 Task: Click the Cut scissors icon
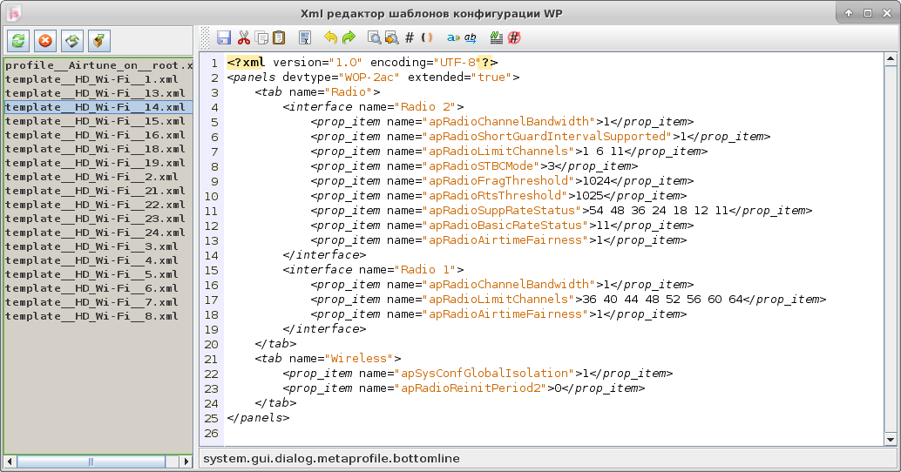pyautogui.click(x=243, y=37)
